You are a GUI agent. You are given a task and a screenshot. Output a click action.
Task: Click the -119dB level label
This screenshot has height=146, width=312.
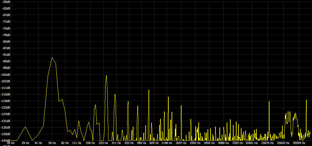[5, 101]
